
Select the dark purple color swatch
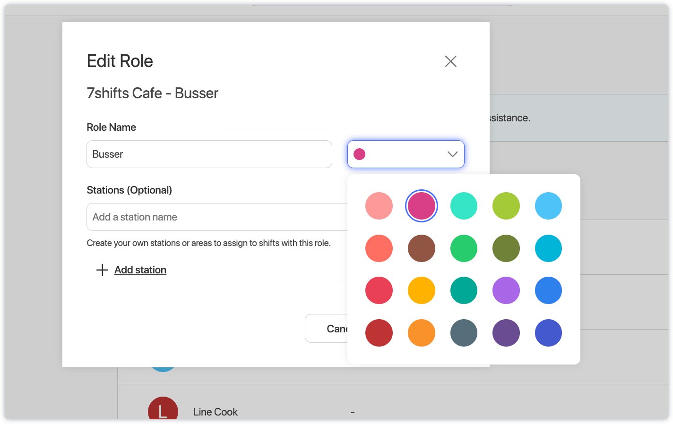[506, 333]
